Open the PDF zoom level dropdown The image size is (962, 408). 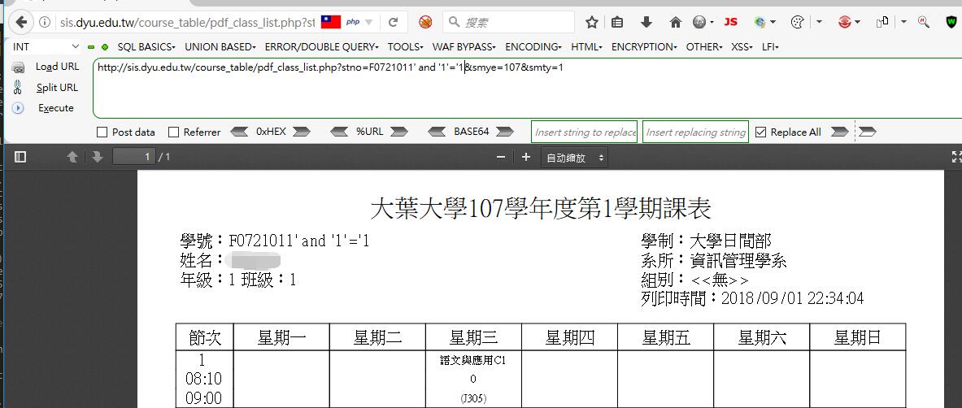coord(574,158)
